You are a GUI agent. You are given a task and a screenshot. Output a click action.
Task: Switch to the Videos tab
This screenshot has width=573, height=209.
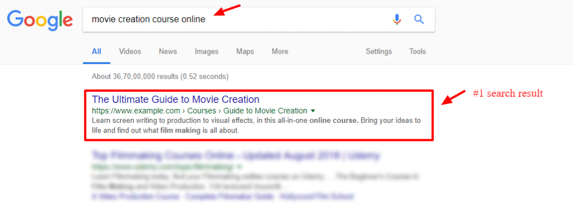[x=130, y=51]
